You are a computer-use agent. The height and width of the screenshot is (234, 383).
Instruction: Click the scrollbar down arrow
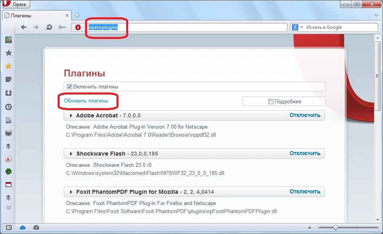[x=378, y=220]
